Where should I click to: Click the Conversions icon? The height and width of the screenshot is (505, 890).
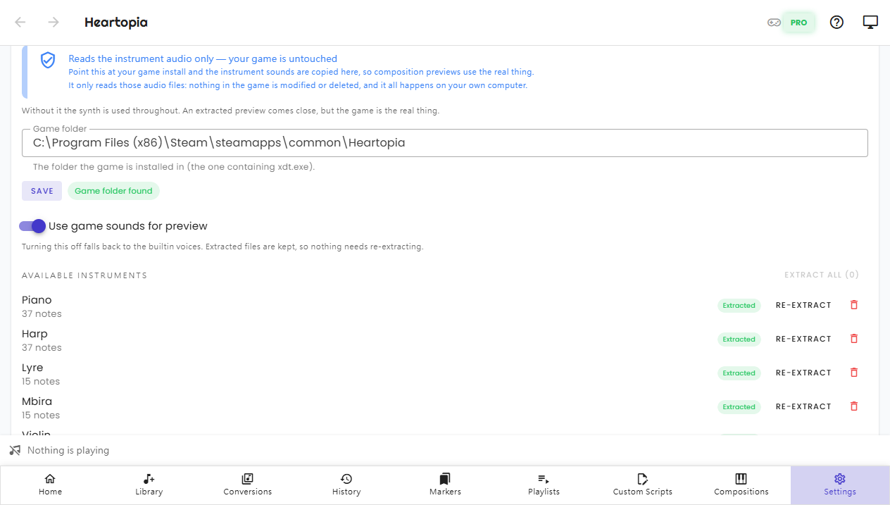point(247,479)
